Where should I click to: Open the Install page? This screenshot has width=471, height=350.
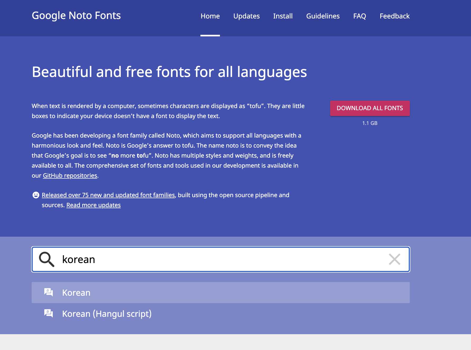click(x=283, y=16)
